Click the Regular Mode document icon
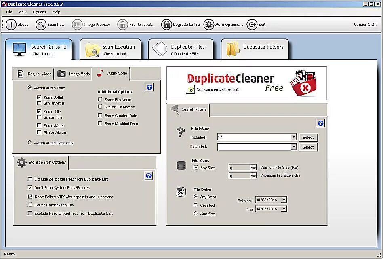 [x=21, y=74]
